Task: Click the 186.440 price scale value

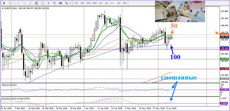Action: (x=224, y=25)
